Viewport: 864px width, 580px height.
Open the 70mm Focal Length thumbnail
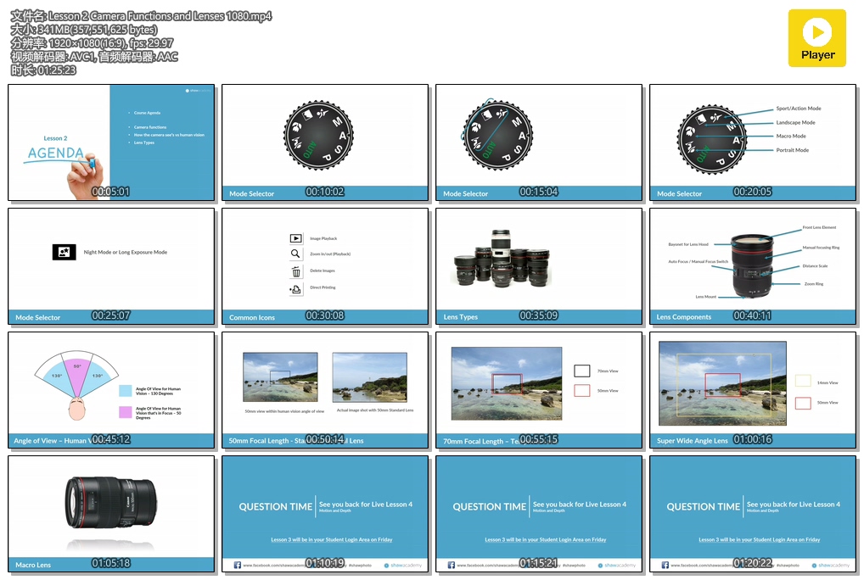539,390
